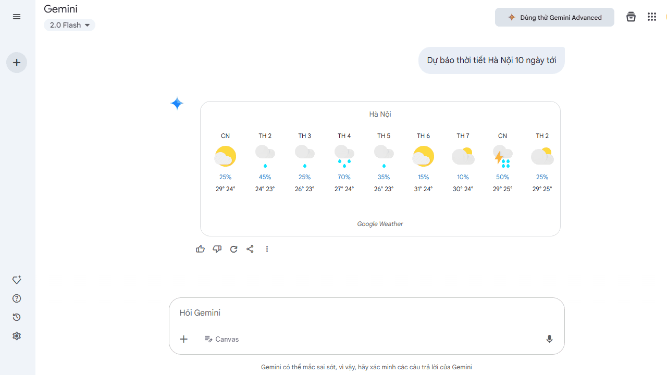Click TH 5 light rain icon
This screenshot has height=375, width=667.
pos(384,156)
